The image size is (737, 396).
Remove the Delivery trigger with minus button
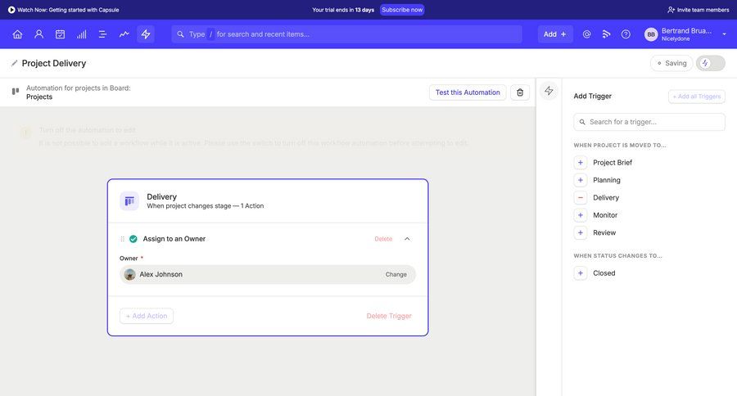click(x=581, y=197)
